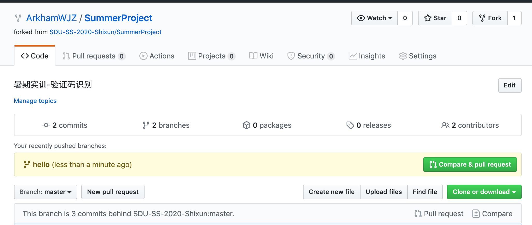Click the Edit description button

[x=510, y=85]
